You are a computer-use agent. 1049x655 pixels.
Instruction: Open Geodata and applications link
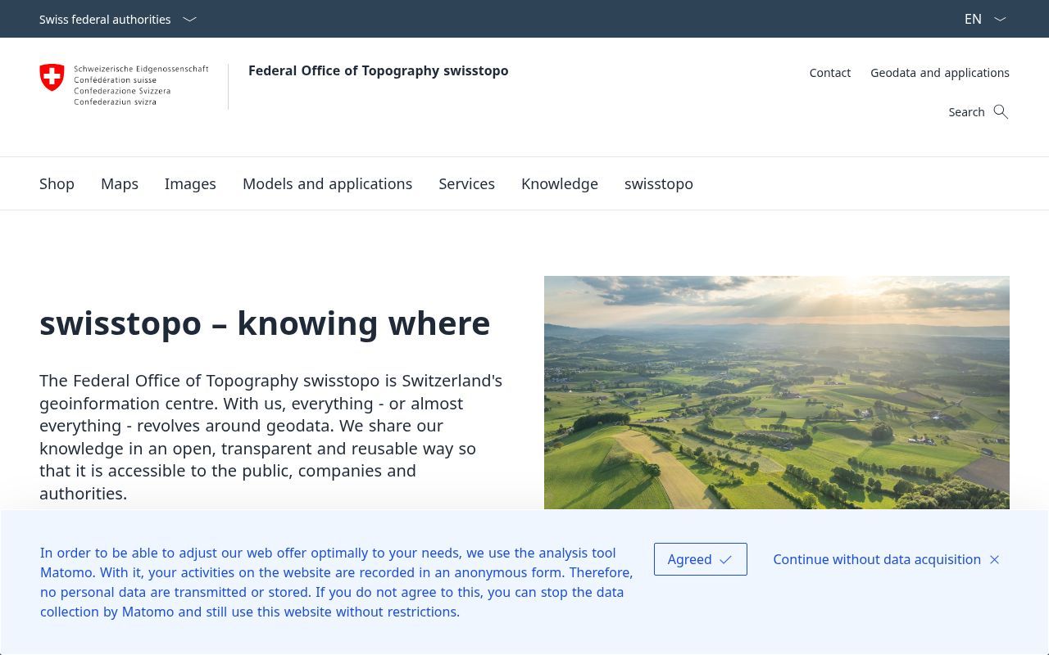pyautogui.click(x=940, y=73)
